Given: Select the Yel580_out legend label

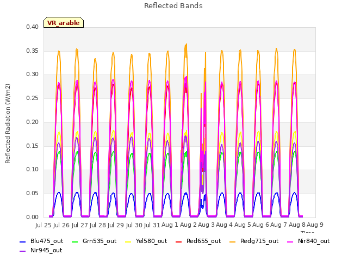Looking at the screenshot, I should click(x=151, y=241).
